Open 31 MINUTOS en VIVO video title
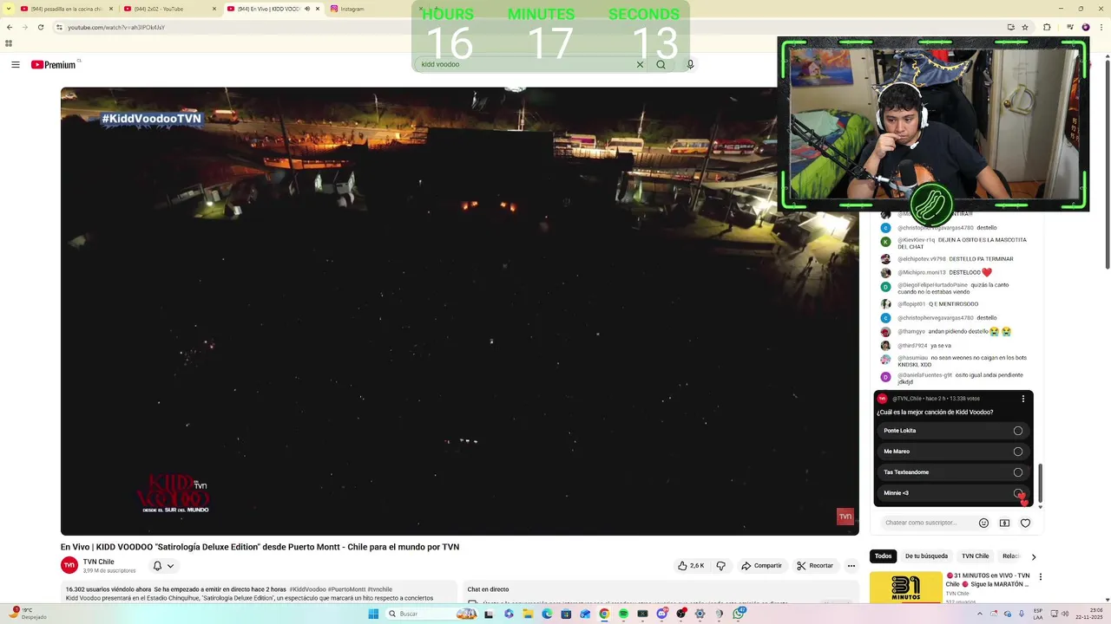The width and height of the screenshot is (1111, 624). click(989, 580)
